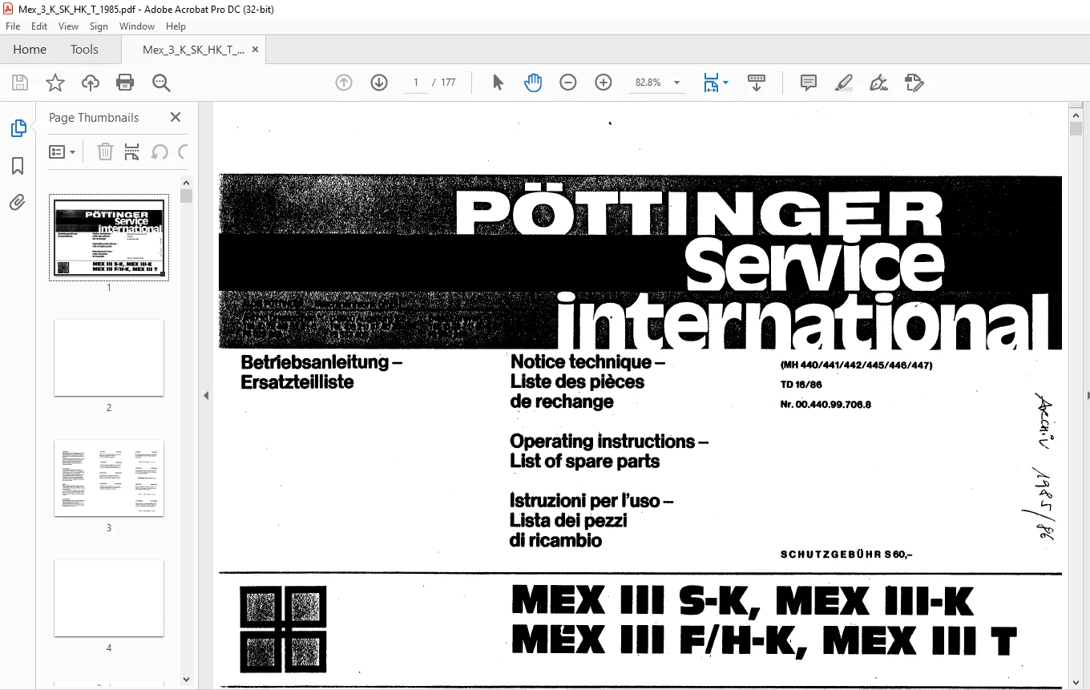Insert page break between thumbnails

[x=132, y=151]
